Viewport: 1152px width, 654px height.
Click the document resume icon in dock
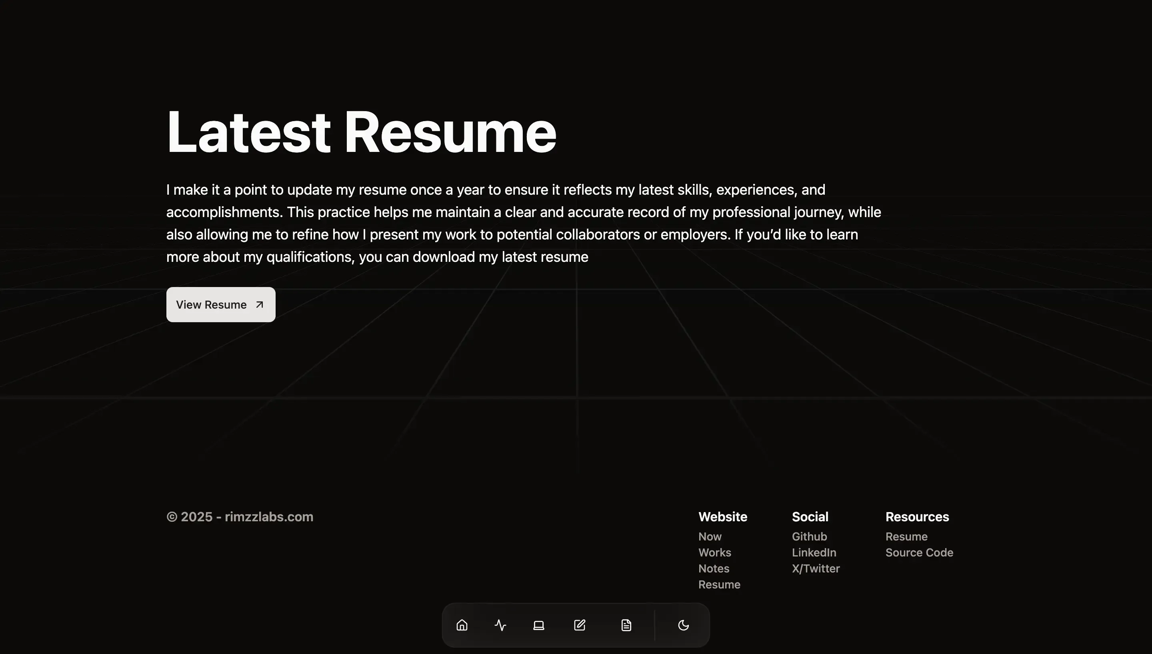[626, 625]
